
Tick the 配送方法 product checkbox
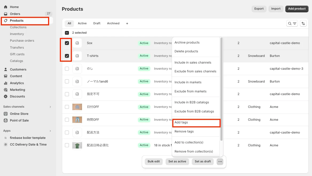67,132
